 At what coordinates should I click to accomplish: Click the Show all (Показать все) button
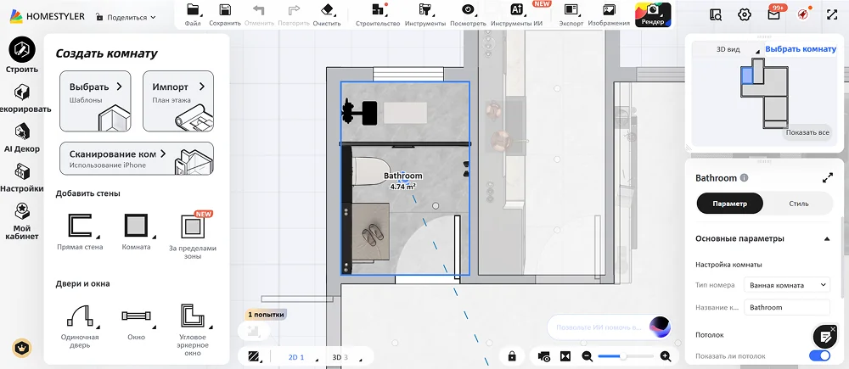(807, 132)
